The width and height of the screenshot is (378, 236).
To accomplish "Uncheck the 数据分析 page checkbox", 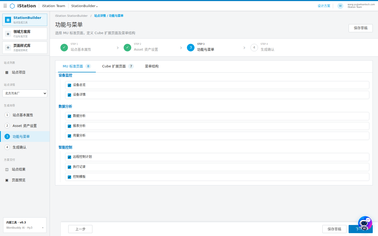I will (x=70, y=116).
